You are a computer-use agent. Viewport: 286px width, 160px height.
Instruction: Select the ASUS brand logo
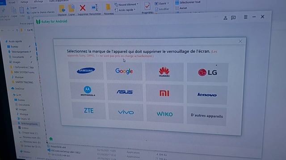coord(125,92)
